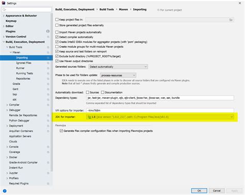Click the VM options for importer field

click(x=160, y=111)
